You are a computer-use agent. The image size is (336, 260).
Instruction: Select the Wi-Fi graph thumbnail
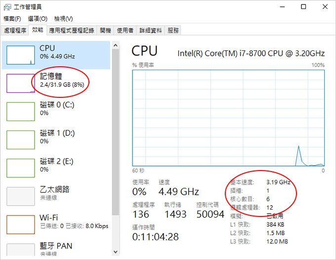click(x=21, y=225)
